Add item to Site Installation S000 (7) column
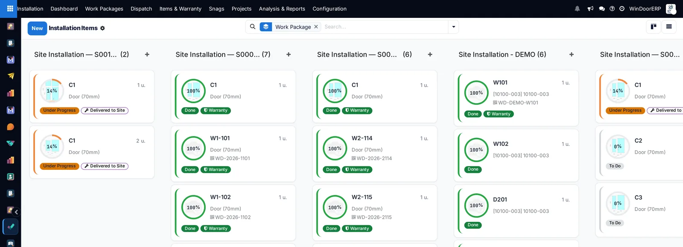683x247 pixels. 289,55
